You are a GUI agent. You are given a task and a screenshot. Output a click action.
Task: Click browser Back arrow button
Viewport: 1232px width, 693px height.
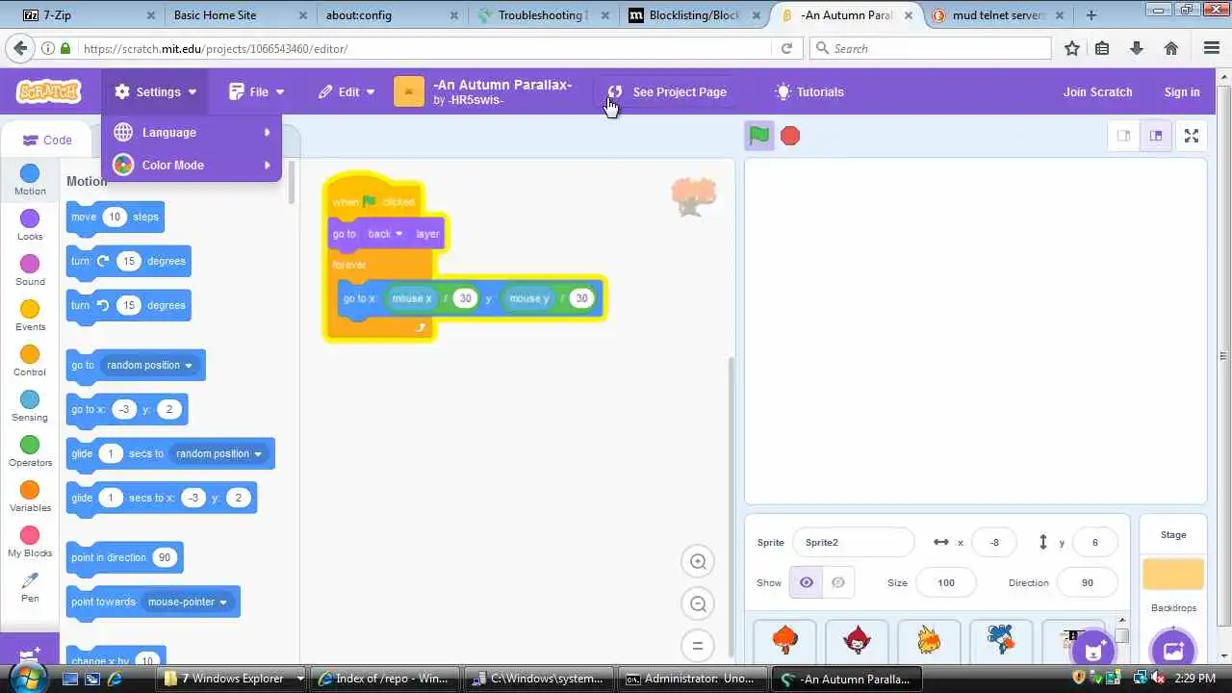click(18, 48)
